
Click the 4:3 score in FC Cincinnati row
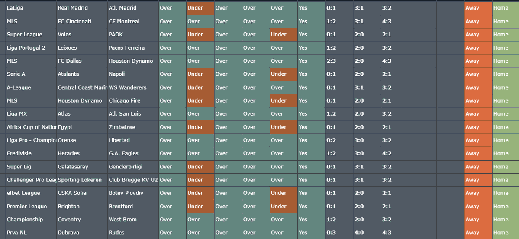click(387, 21)
